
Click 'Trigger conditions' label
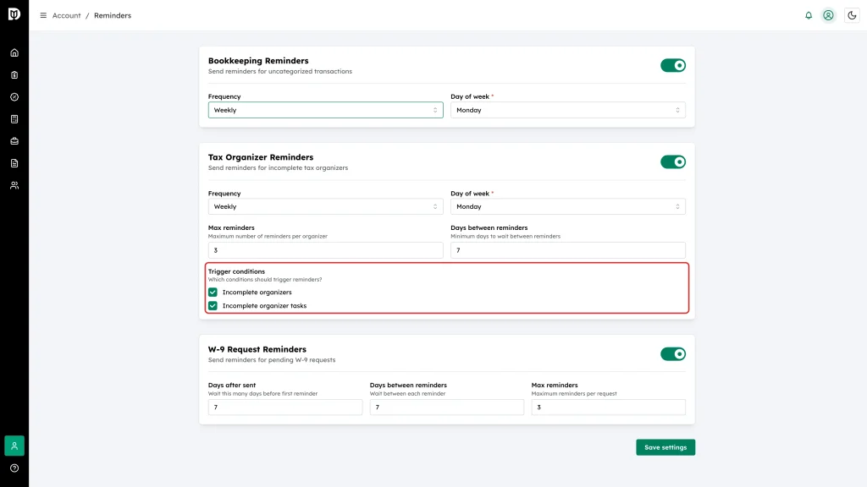point(236,271)
